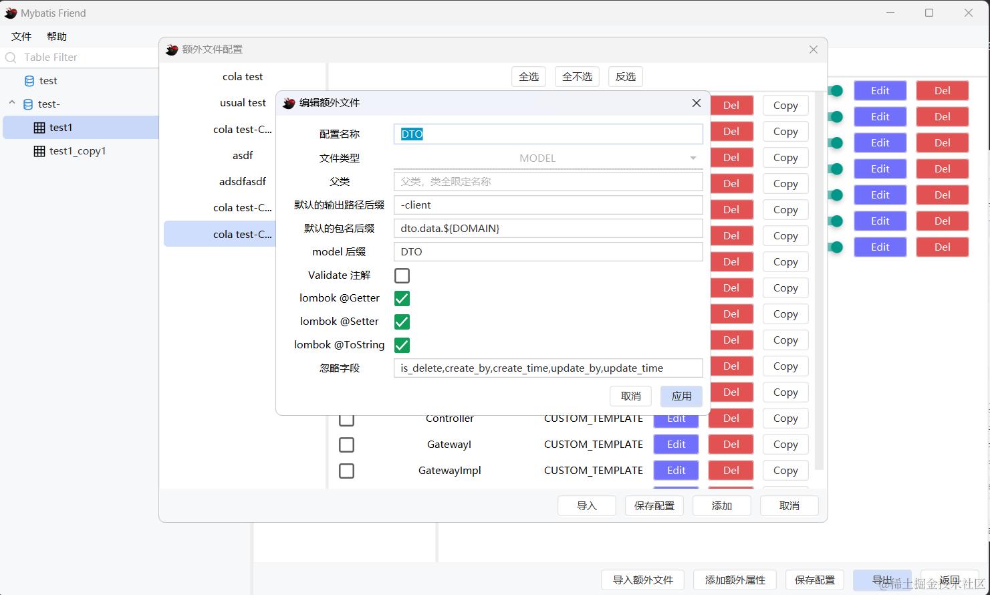Select the cola test configuration

point(243,77)
